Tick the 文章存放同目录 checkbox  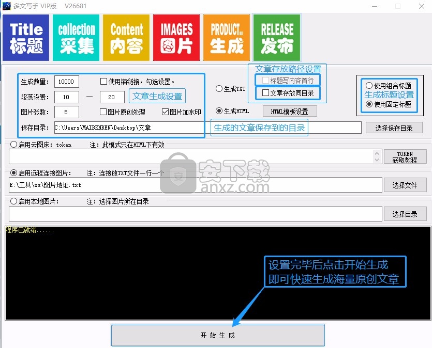pos(266,93)
